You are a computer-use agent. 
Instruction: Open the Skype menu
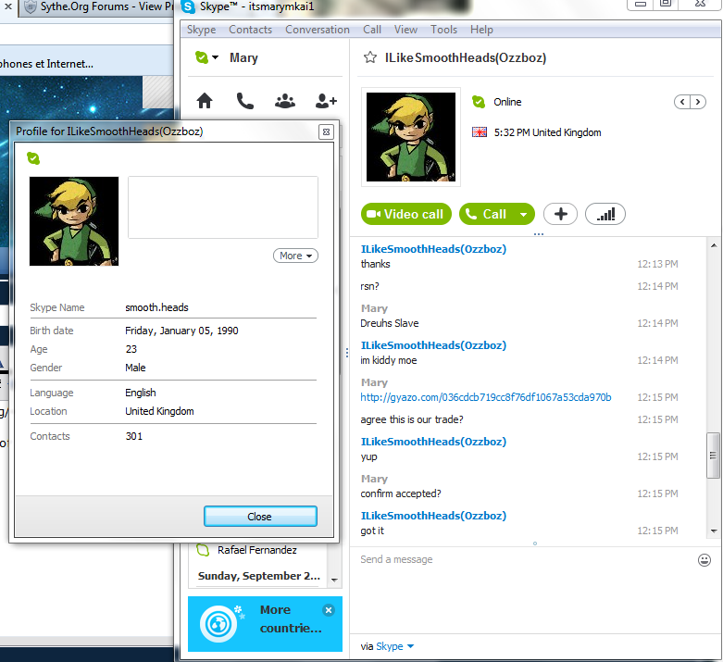tap(201, 30)
